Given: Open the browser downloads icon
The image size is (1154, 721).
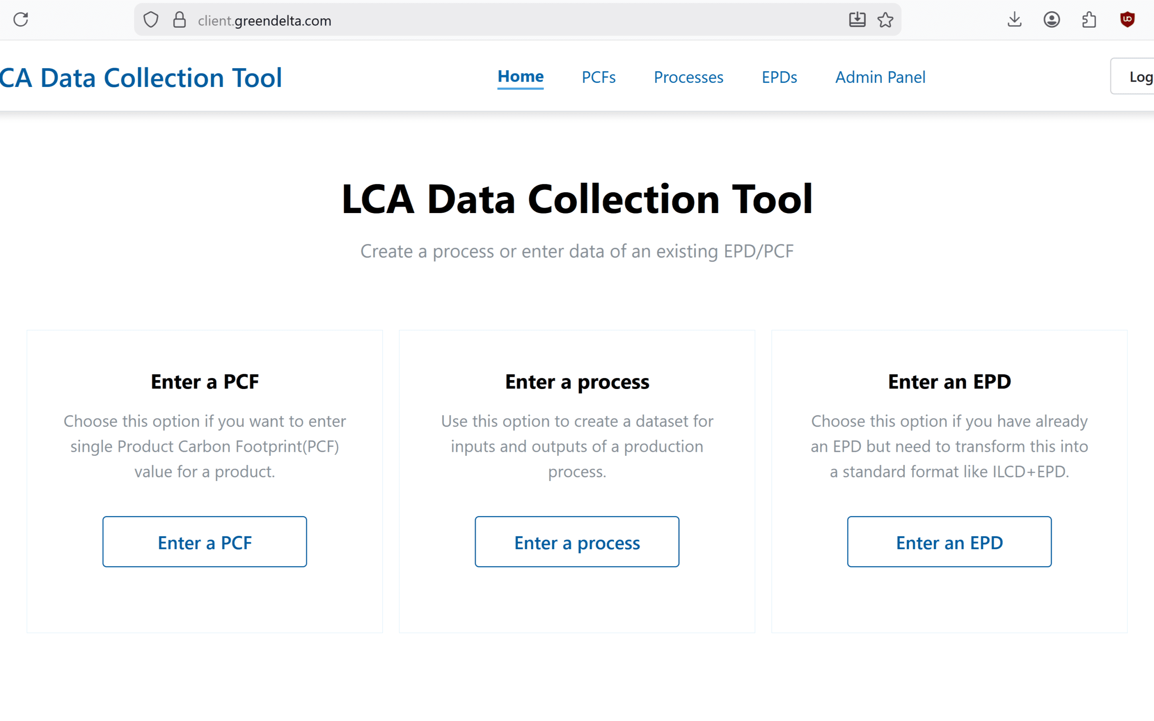Looking at the screenshot, I should coord(1014,20).
